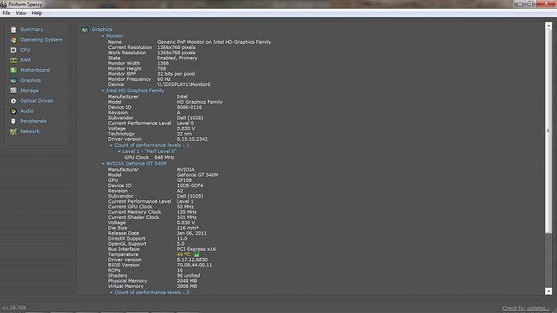Select the \\.\DISPLAY1\Monitor0 device value
557x313 pixels.
[184, 85]
